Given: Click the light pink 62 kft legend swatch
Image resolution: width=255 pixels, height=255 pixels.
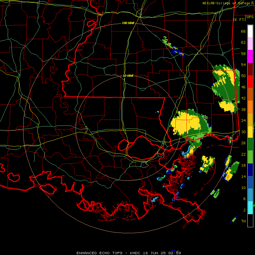Looking at the screenshot, I should [x=250, y=44].
